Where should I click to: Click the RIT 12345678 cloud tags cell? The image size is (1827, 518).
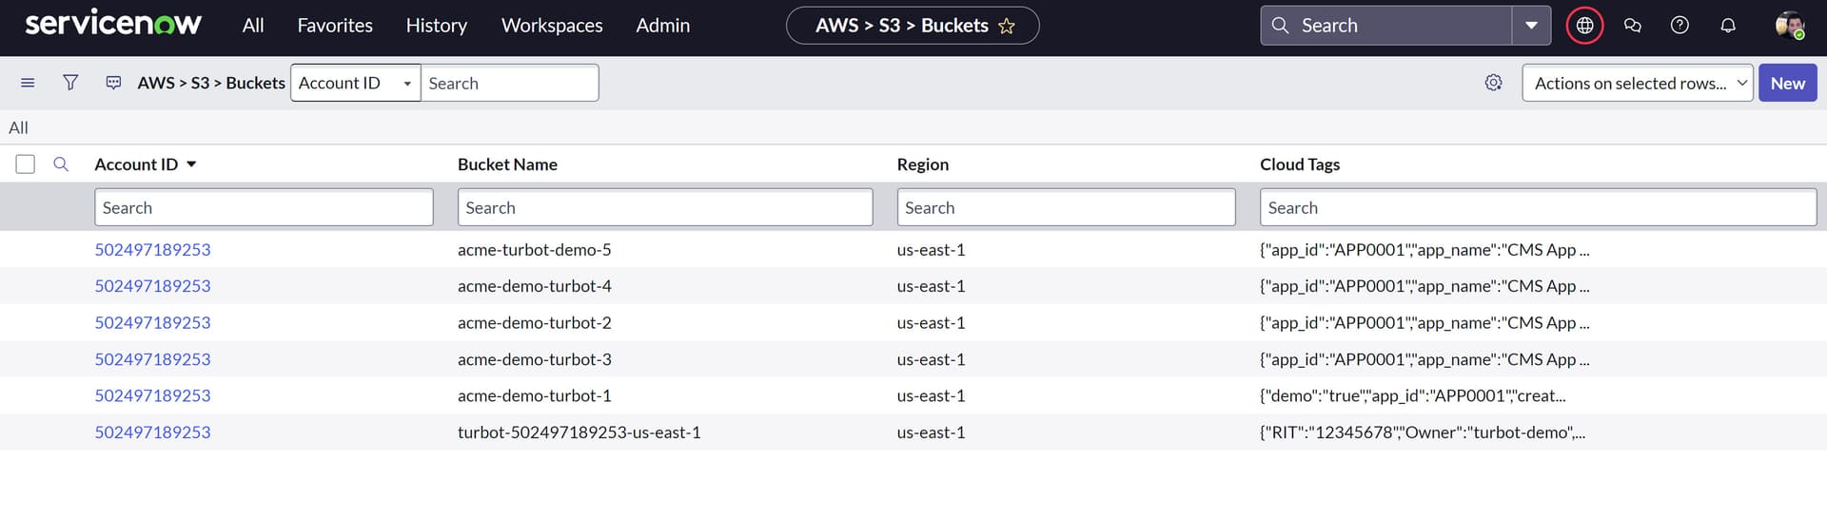coord(1422,432)
